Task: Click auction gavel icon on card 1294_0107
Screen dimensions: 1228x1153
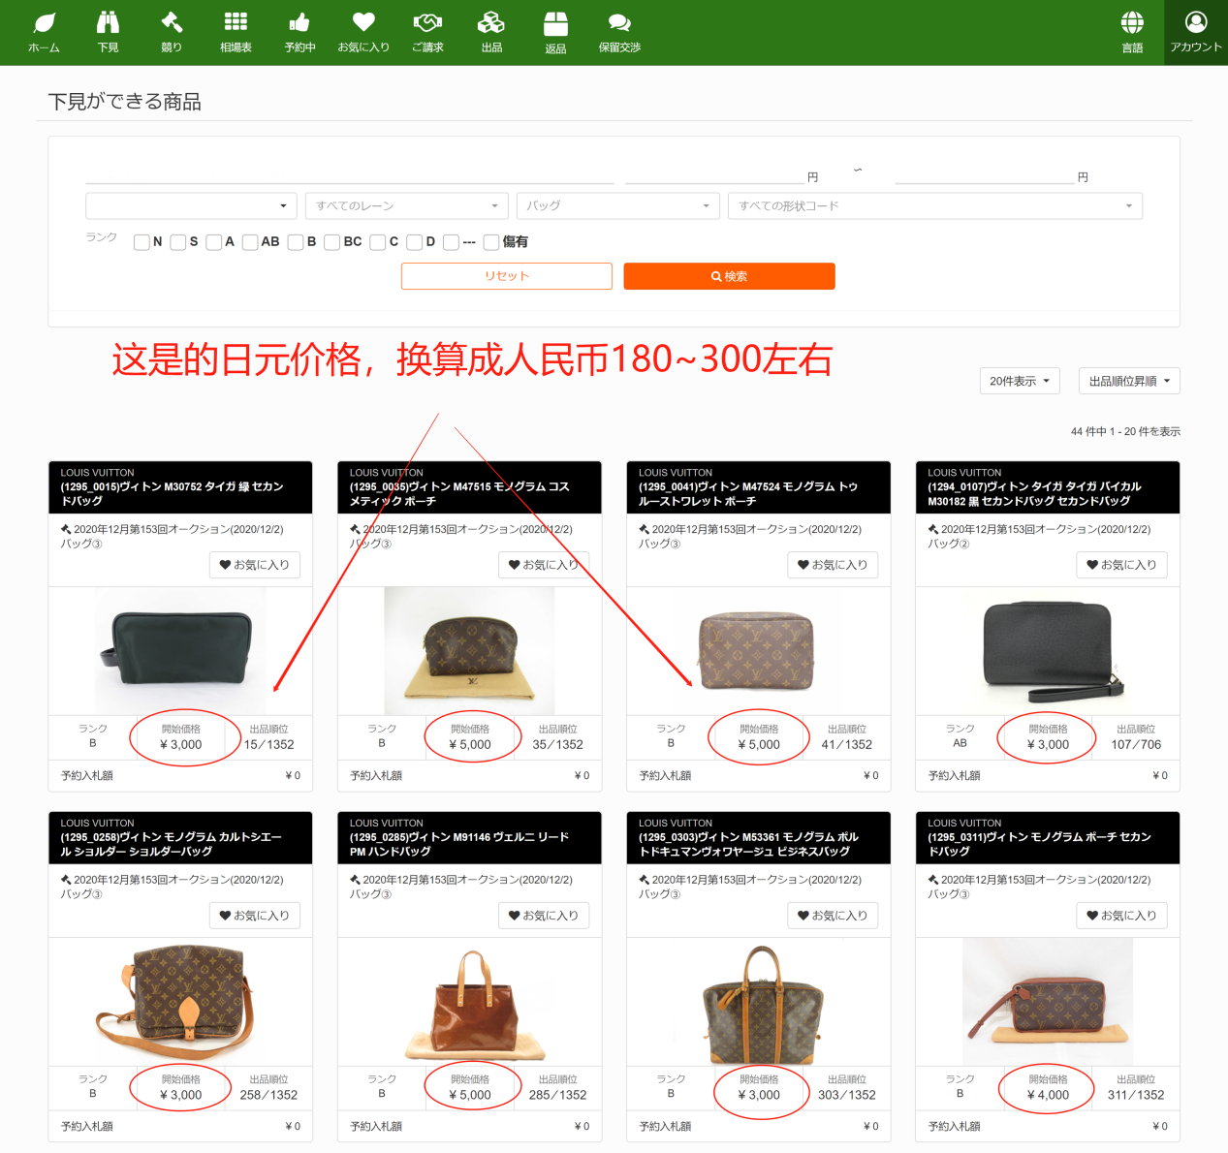Action: click(x=933, y=529)
